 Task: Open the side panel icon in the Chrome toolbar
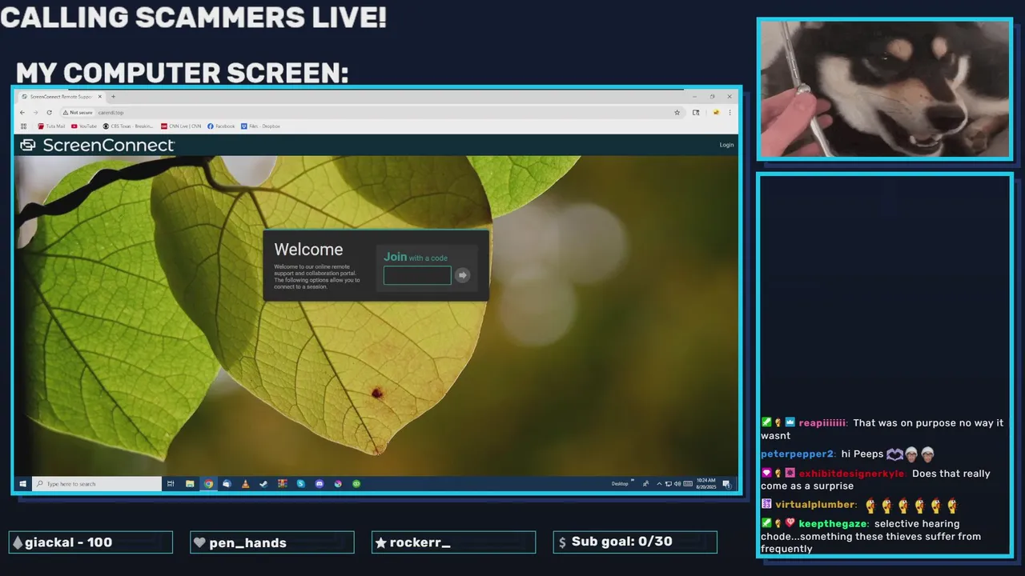696,113
